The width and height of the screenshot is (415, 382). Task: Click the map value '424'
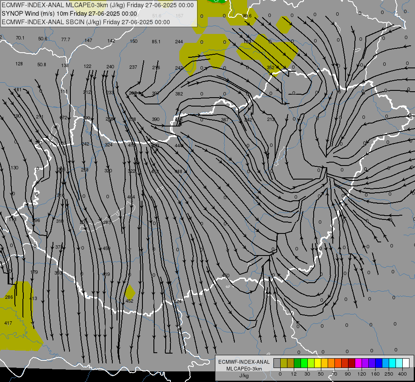pyautogui.click(x=178, y=301)
